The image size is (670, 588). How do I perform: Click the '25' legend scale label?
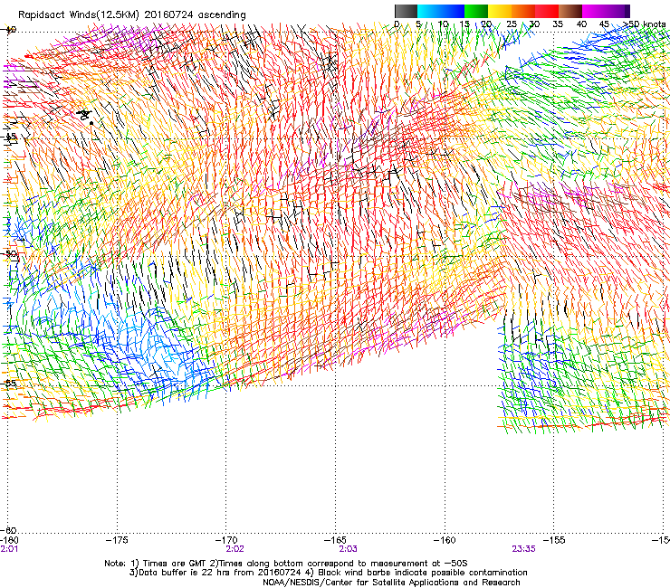511,24
